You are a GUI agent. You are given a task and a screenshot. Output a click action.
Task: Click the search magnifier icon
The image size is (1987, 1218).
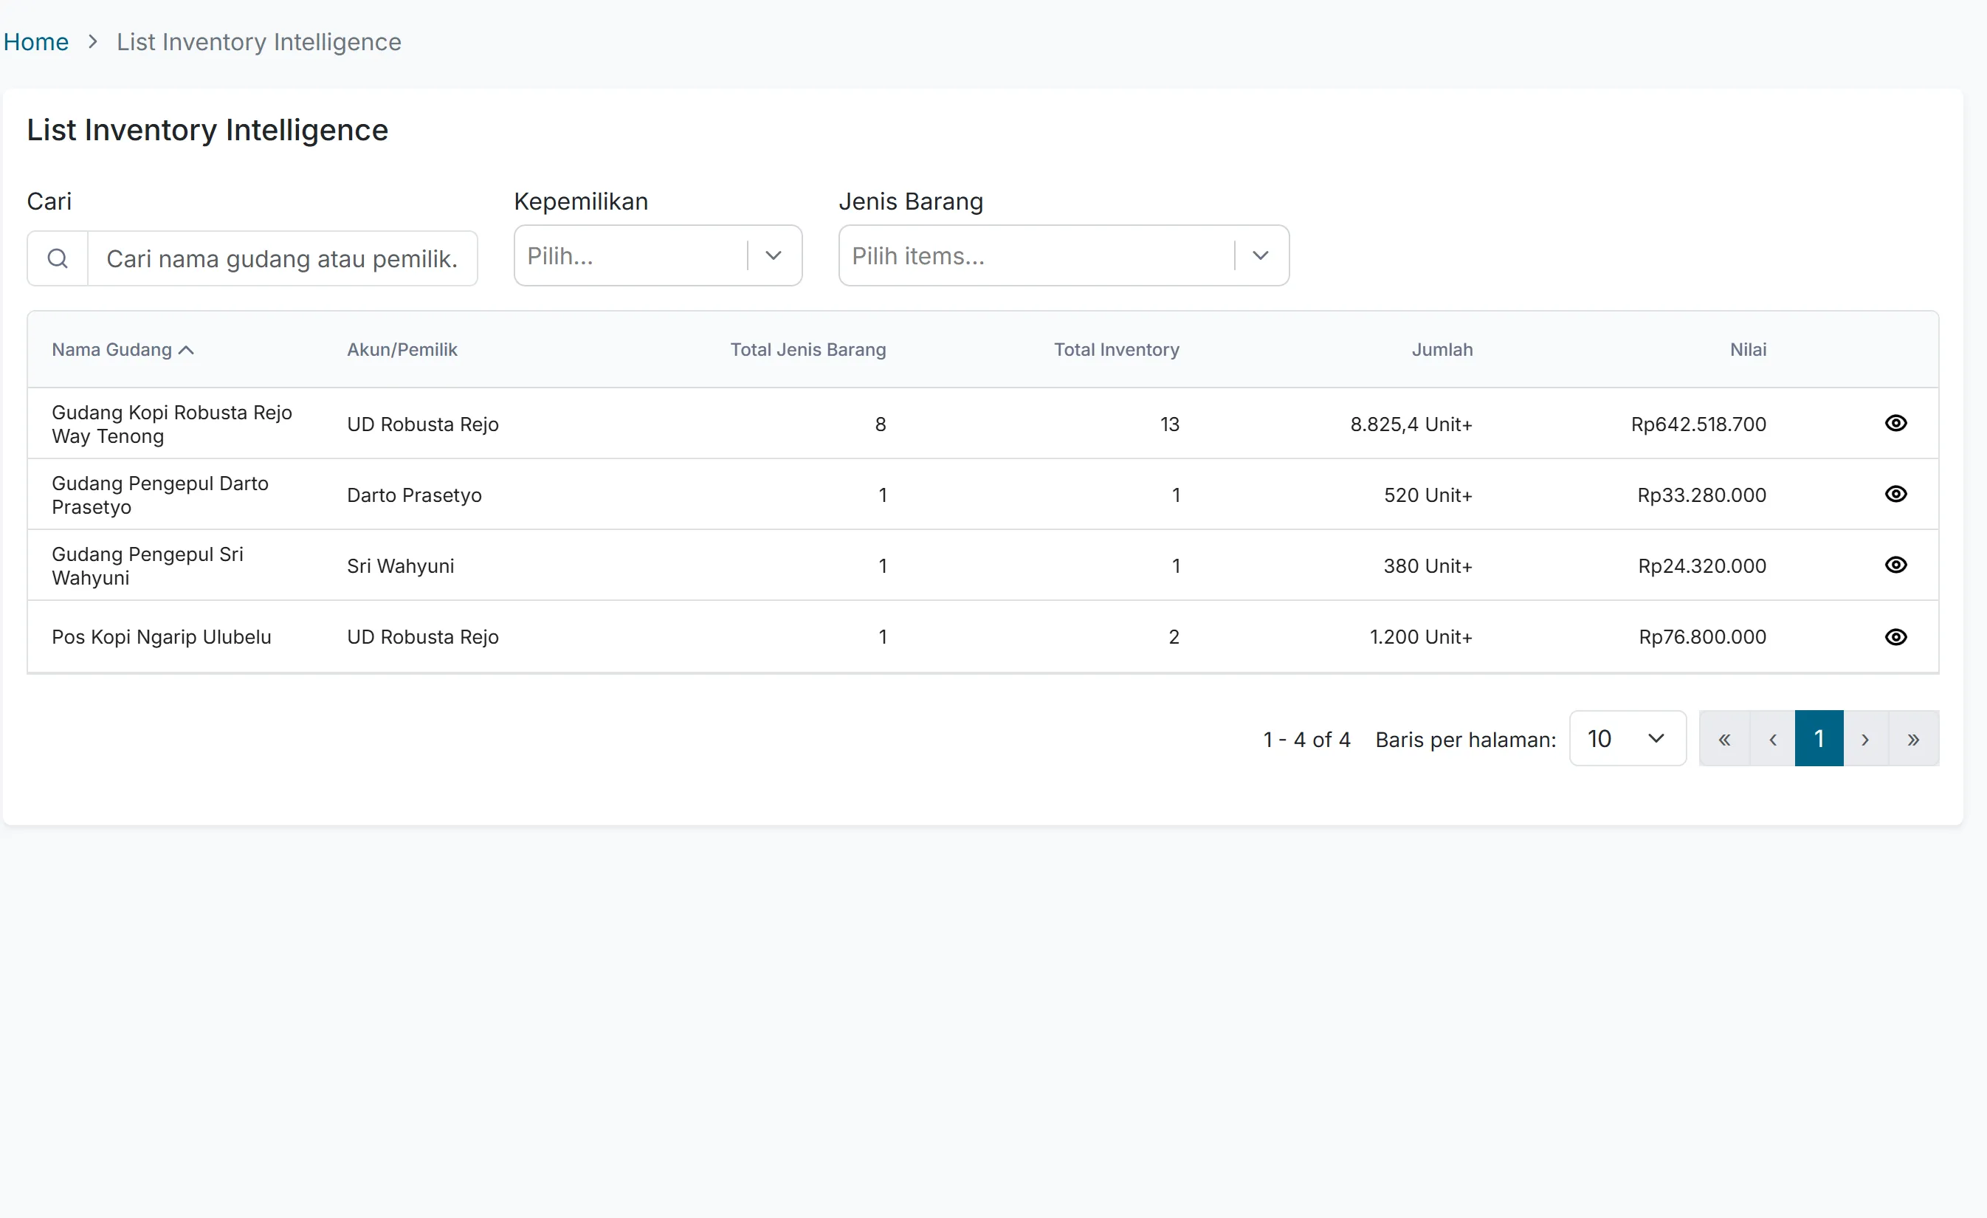point(58,258)
